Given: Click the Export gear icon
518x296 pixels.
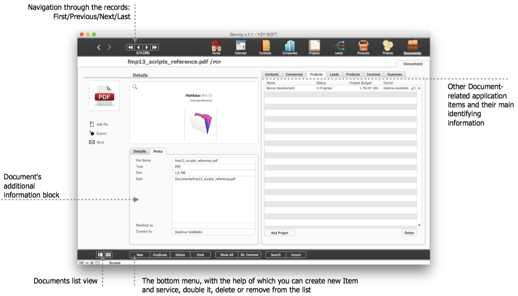Looking at the screenshot, I should (x=92, y=133).
